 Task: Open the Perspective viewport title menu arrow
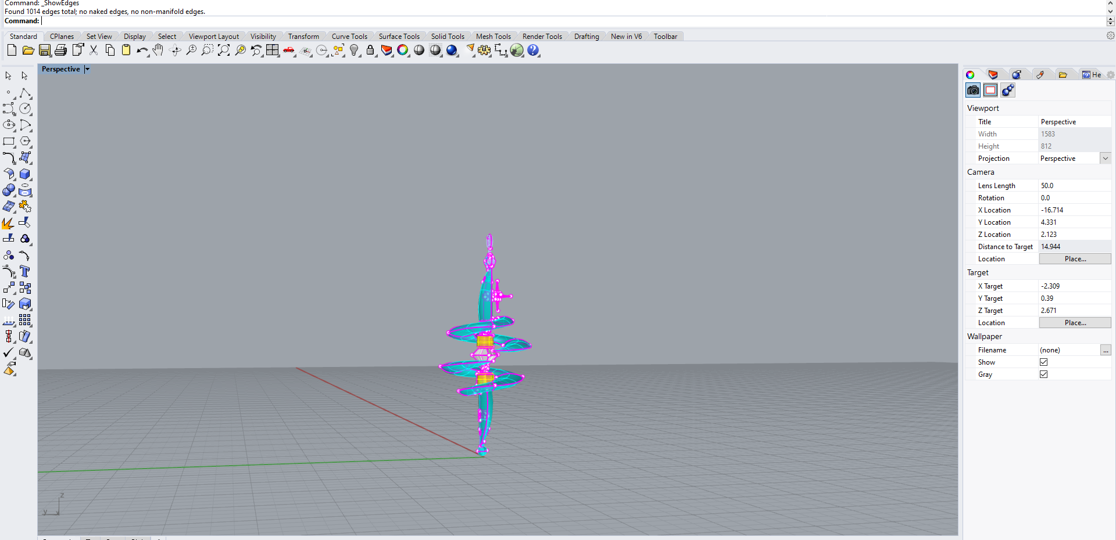coord(87,69)
